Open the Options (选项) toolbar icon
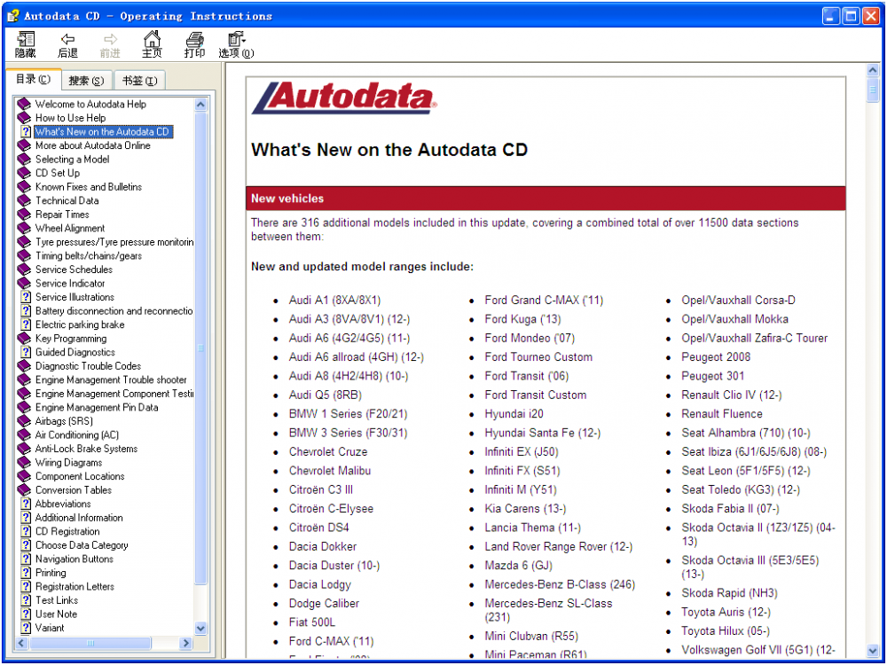This screenshot has width=887, height=665. coord(236,40)
